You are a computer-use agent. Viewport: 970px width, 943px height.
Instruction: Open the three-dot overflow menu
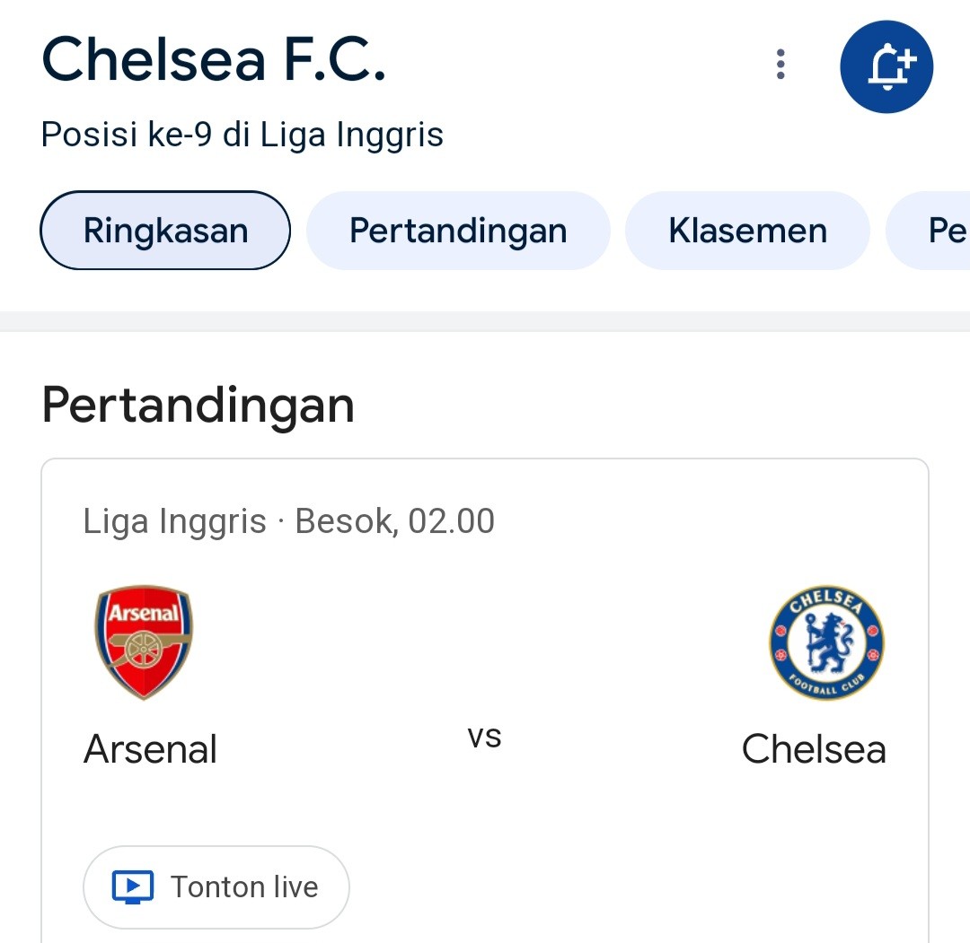(780, 65)
